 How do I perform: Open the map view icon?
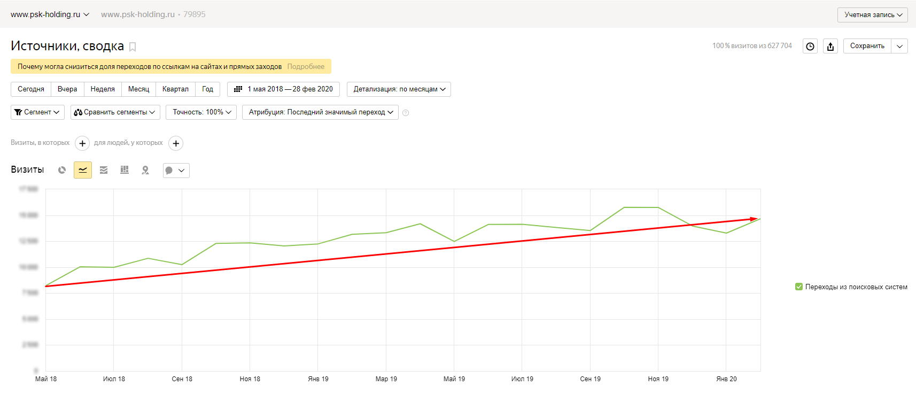tap(145, 170)
